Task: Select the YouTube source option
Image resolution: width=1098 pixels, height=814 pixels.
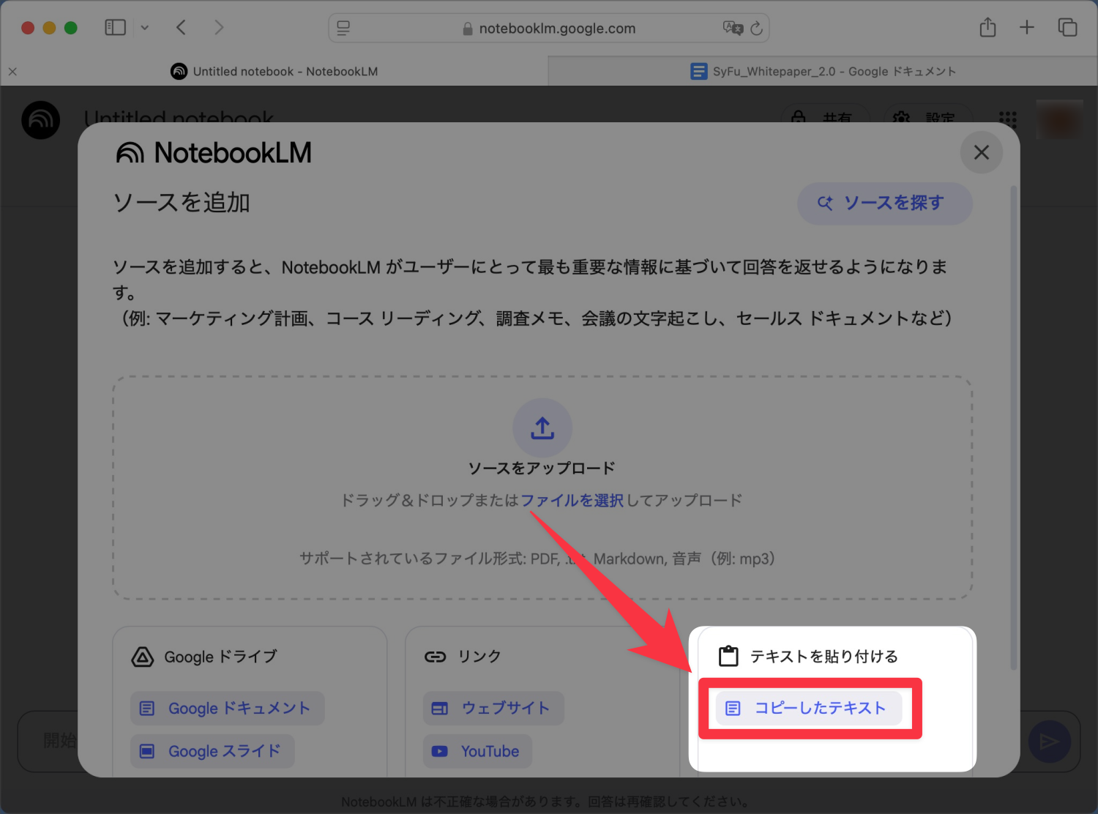Action: (477, 751)
